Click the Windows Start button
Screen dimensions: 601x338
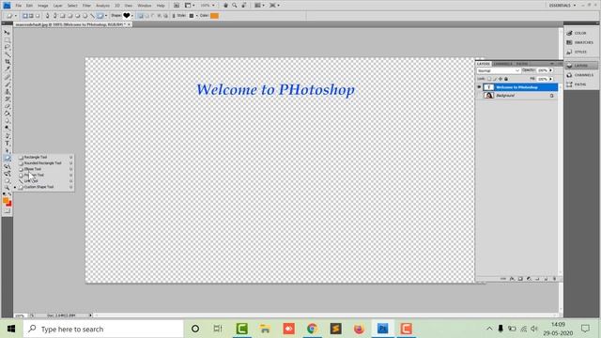point(11,329)
